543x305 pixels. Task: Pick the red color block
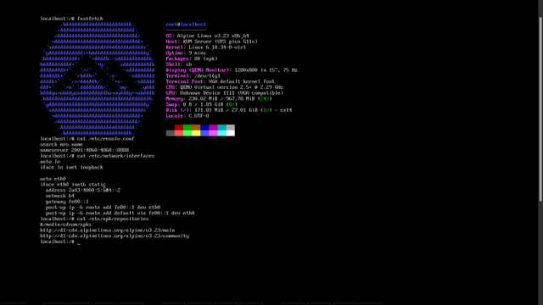[x=179, y=128]
